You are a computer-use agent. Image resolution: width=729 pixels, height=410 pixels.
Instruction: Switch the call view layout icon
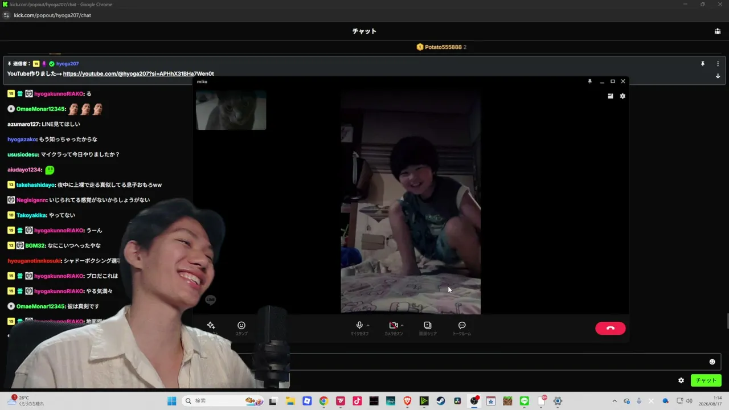point(611,96)
